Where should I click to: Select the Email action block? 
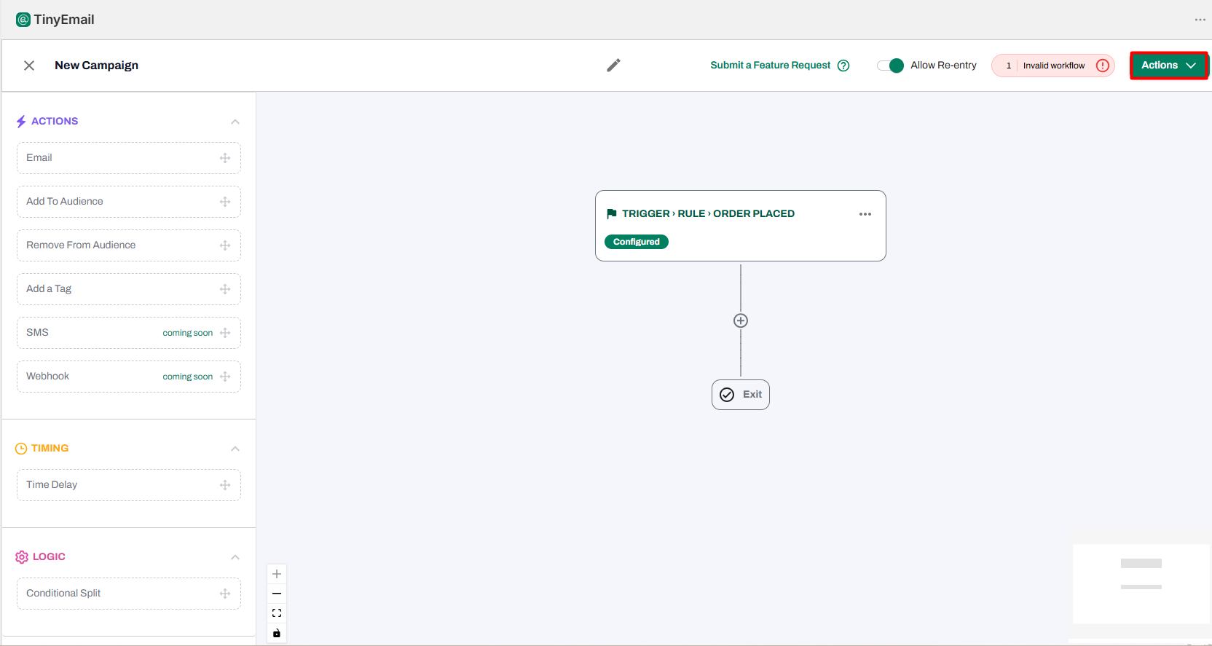click(x=129, y=158)
